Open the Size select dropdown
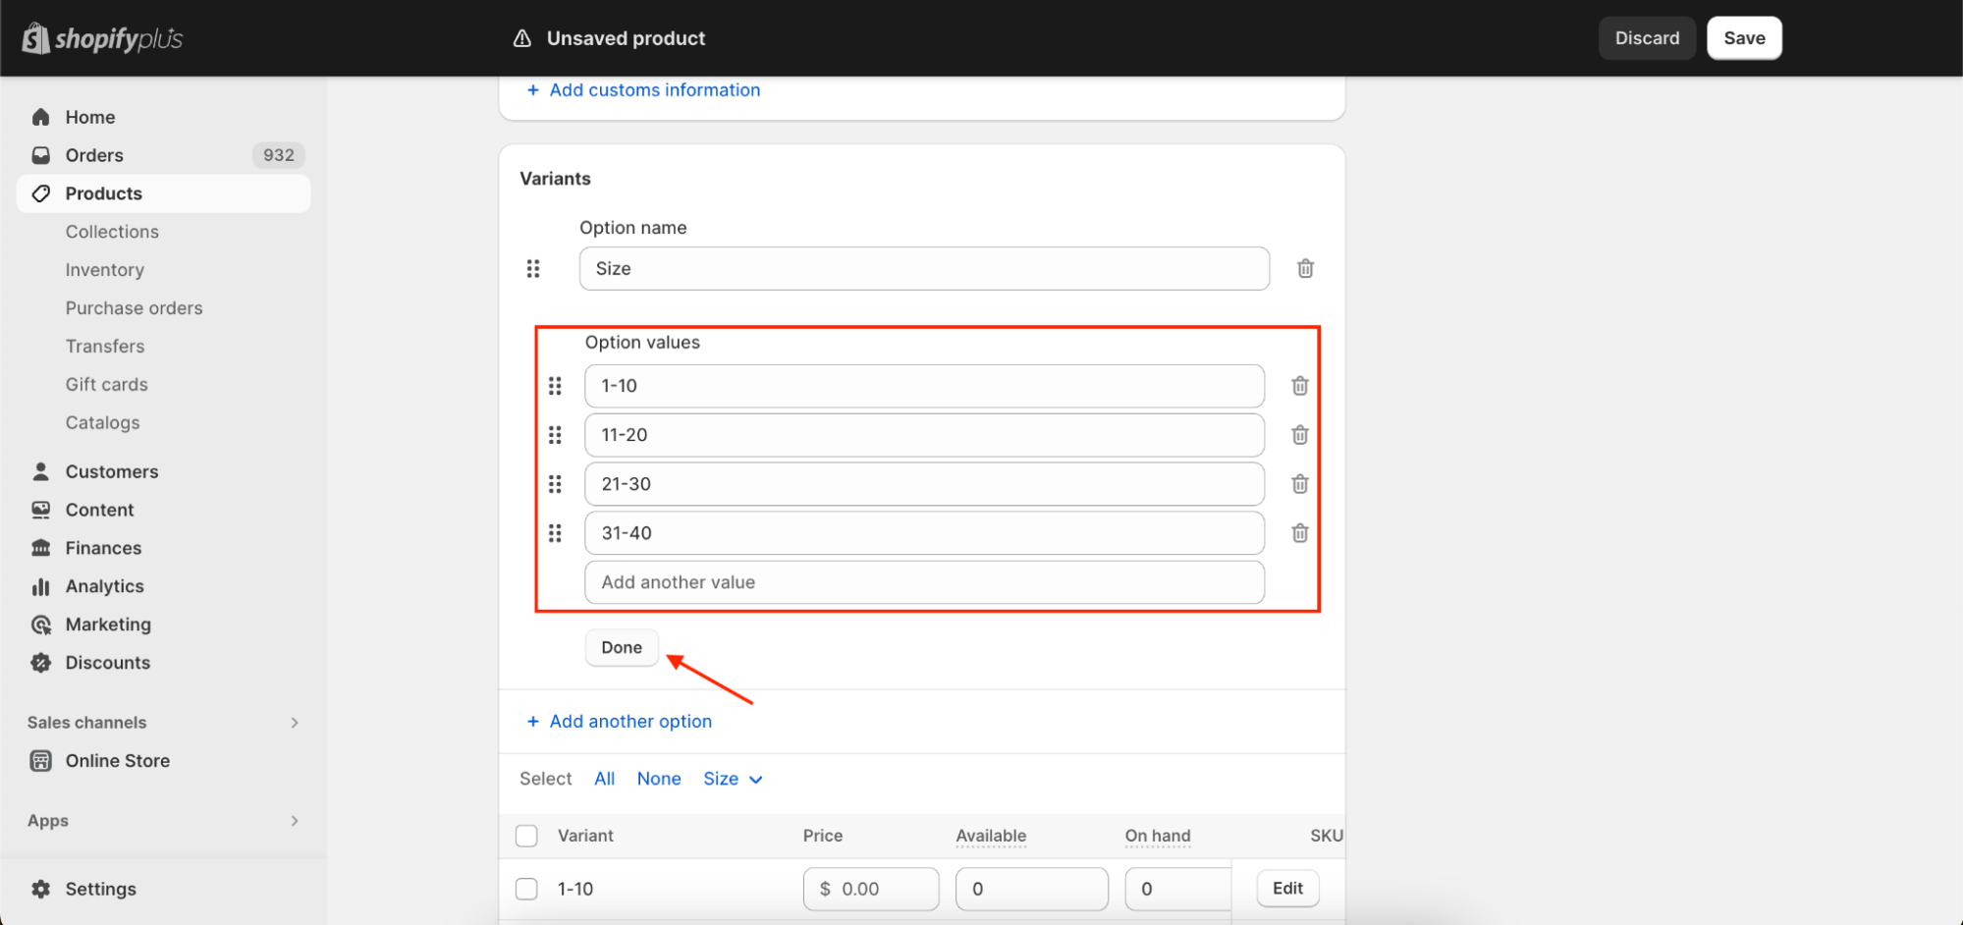The height and width of the screenshot is (925, 1963). click(733, 779)
